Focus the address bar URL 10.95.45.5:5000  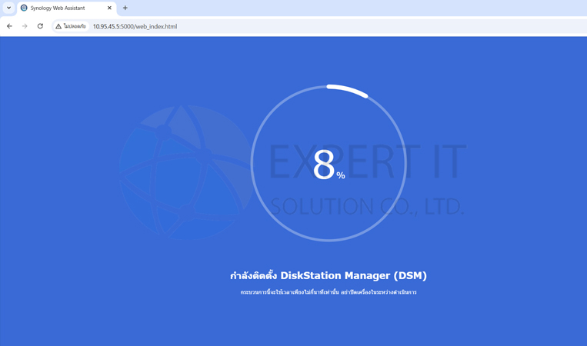(x=135, y=27)
